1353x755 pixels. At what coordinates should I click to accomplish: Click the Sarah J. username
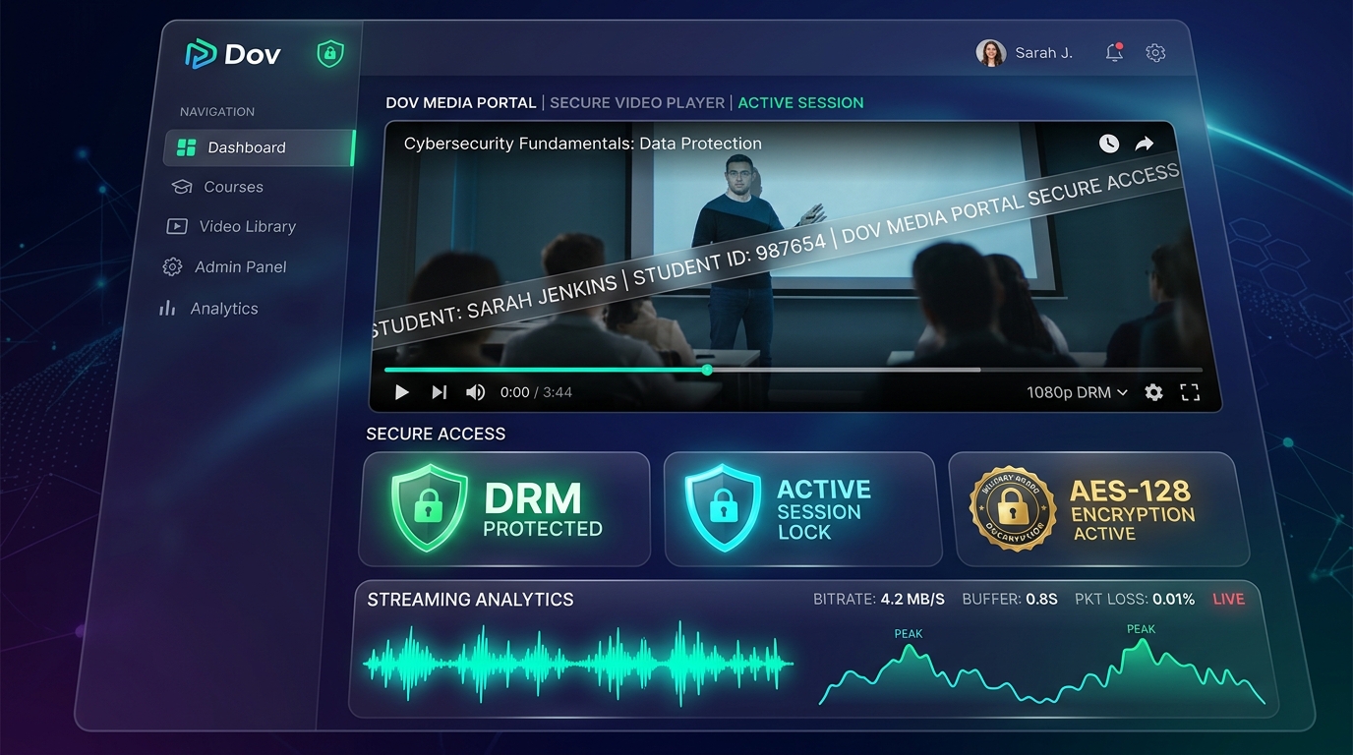point(1043,53)
